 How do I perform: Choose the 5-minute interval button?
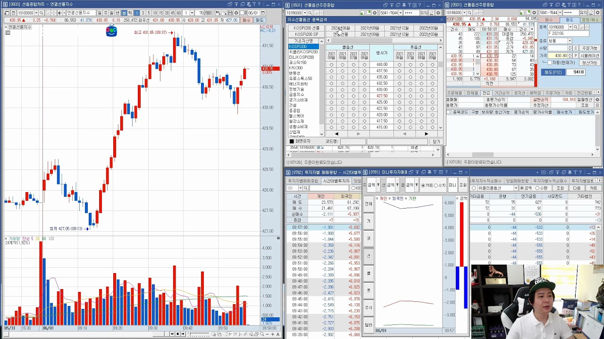pyautogui.click(x=149, y=13)
